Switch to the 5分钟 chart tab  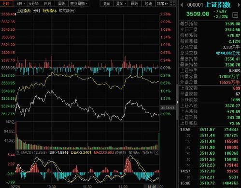pyautogui.click(x=34, y=3)
